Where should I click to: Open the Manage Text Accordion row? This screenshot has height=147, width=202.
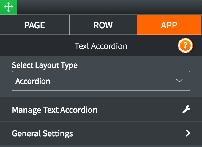pyautogui.click(x=101, y=110)
